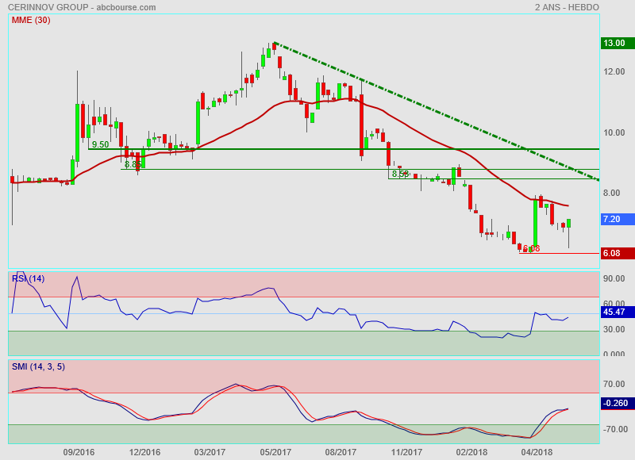This screenshot has height=460, width=635.
Task: Click the 2 ANS - HEBDO period label
Action: 567,7
